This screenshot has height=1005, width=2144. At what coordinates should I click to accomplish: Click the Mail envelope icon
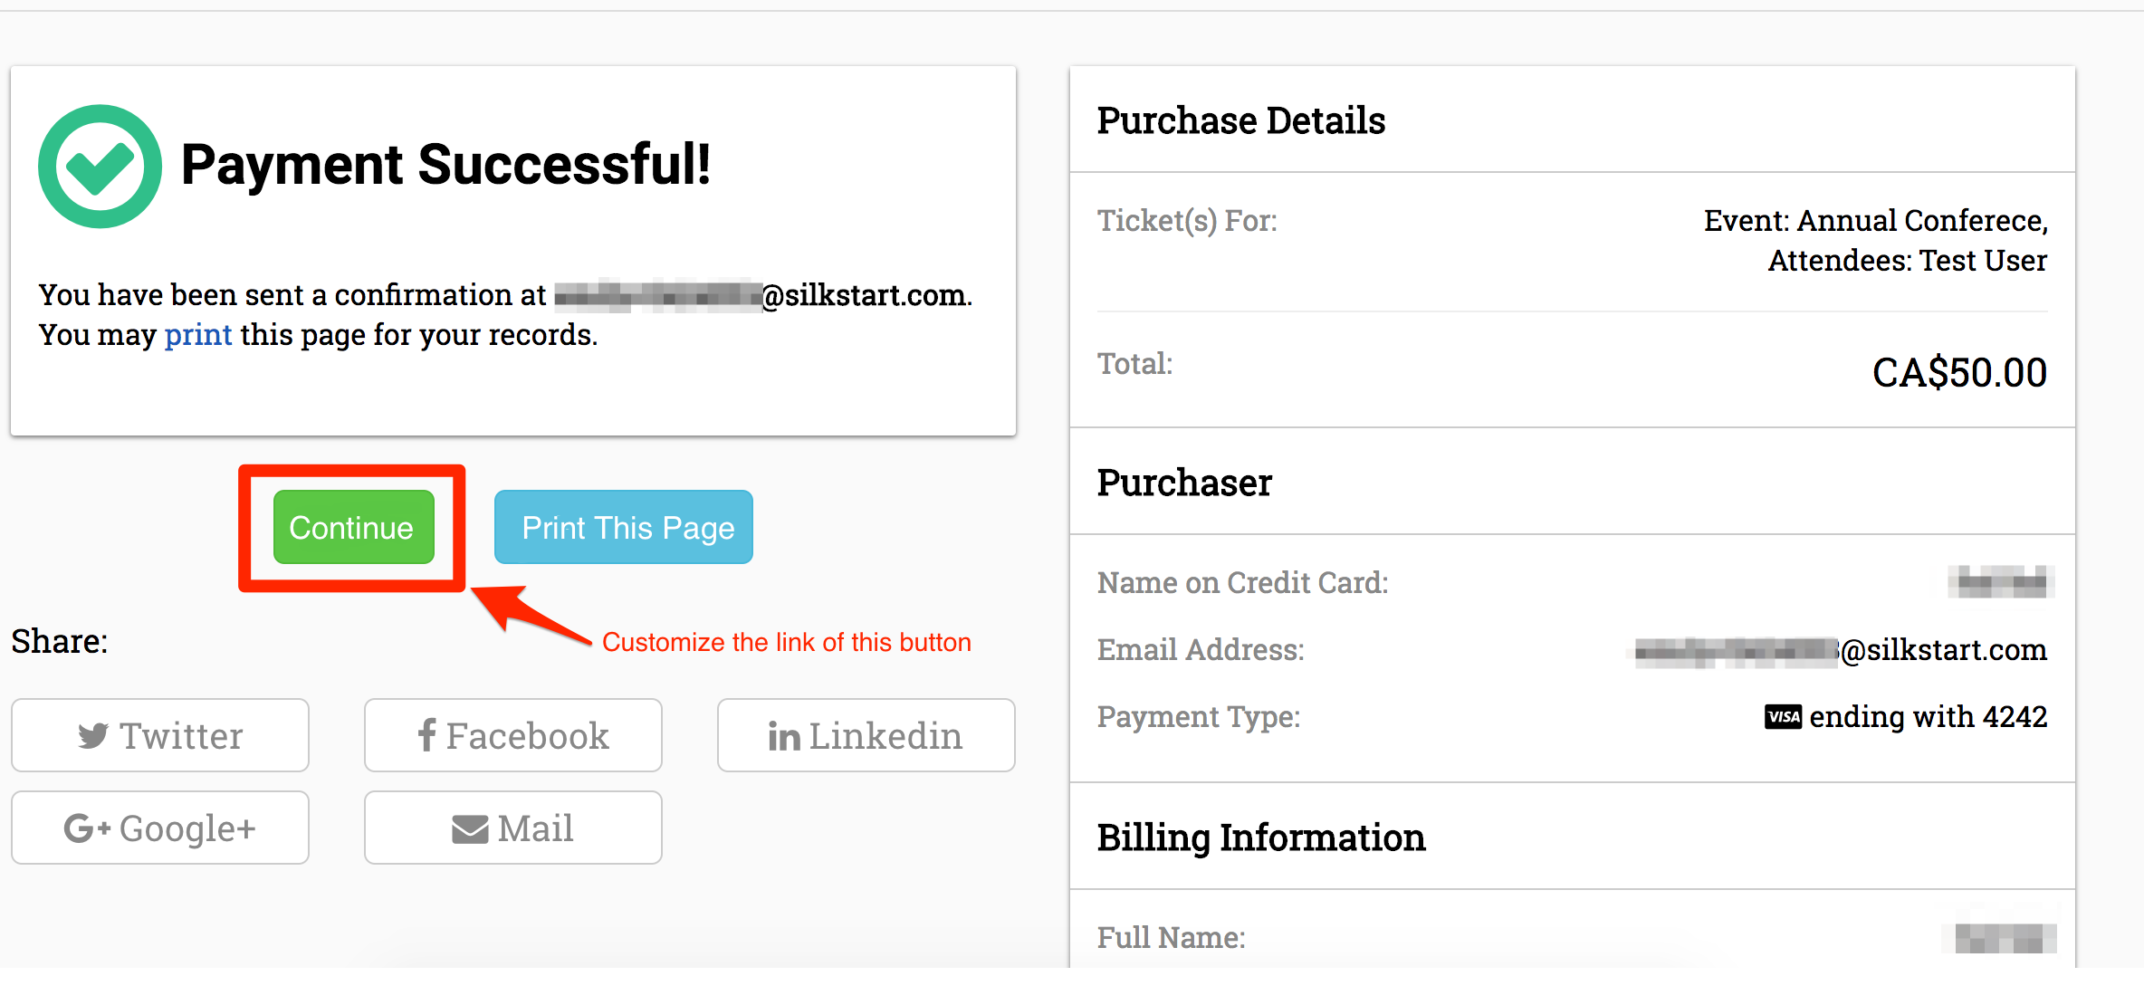pos(470,828)
